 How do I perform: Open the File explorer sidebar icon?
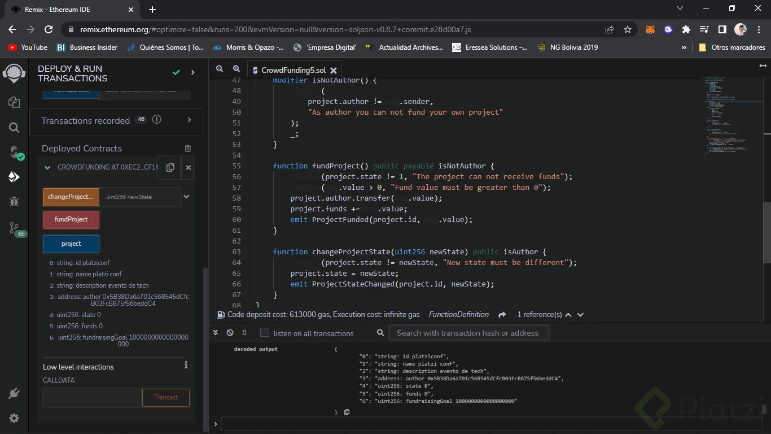(x=14, y=102)
